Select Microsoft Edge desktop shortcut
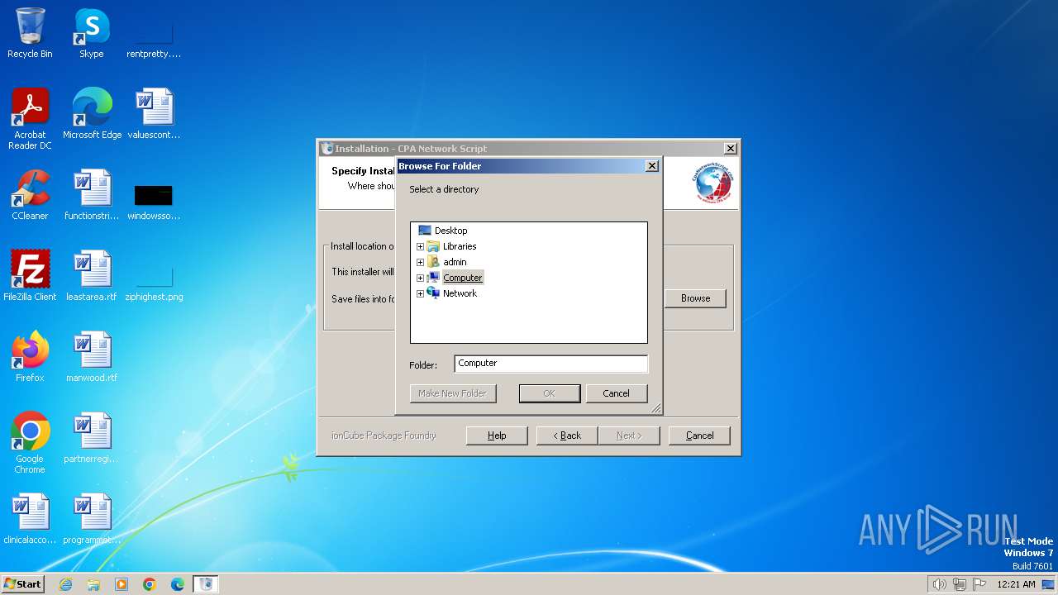Screen dimensions: 1058x595 point(92,114)
